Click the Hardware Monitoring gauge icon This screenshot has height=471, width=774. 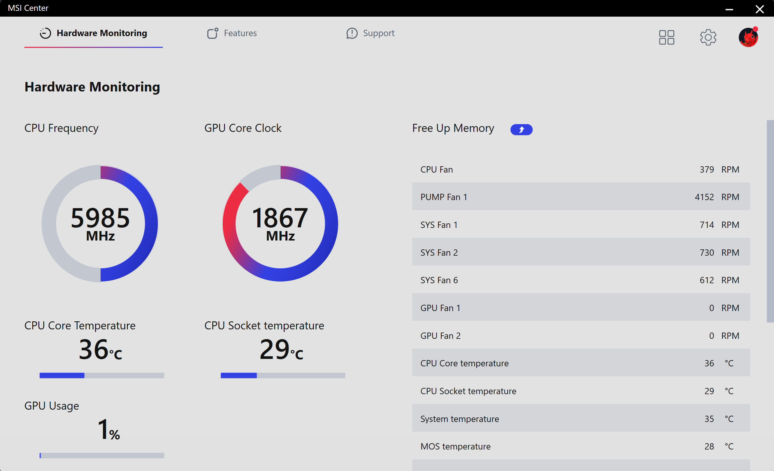[45, 33]
